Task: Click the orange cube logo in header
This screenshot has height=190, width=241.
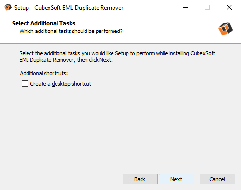Action: point(226,29)
